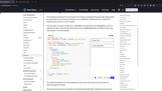This screenshot has width=162, height=91.
Task: Open VirtualizedList docs in sidebar
Action: pos(27,68)
